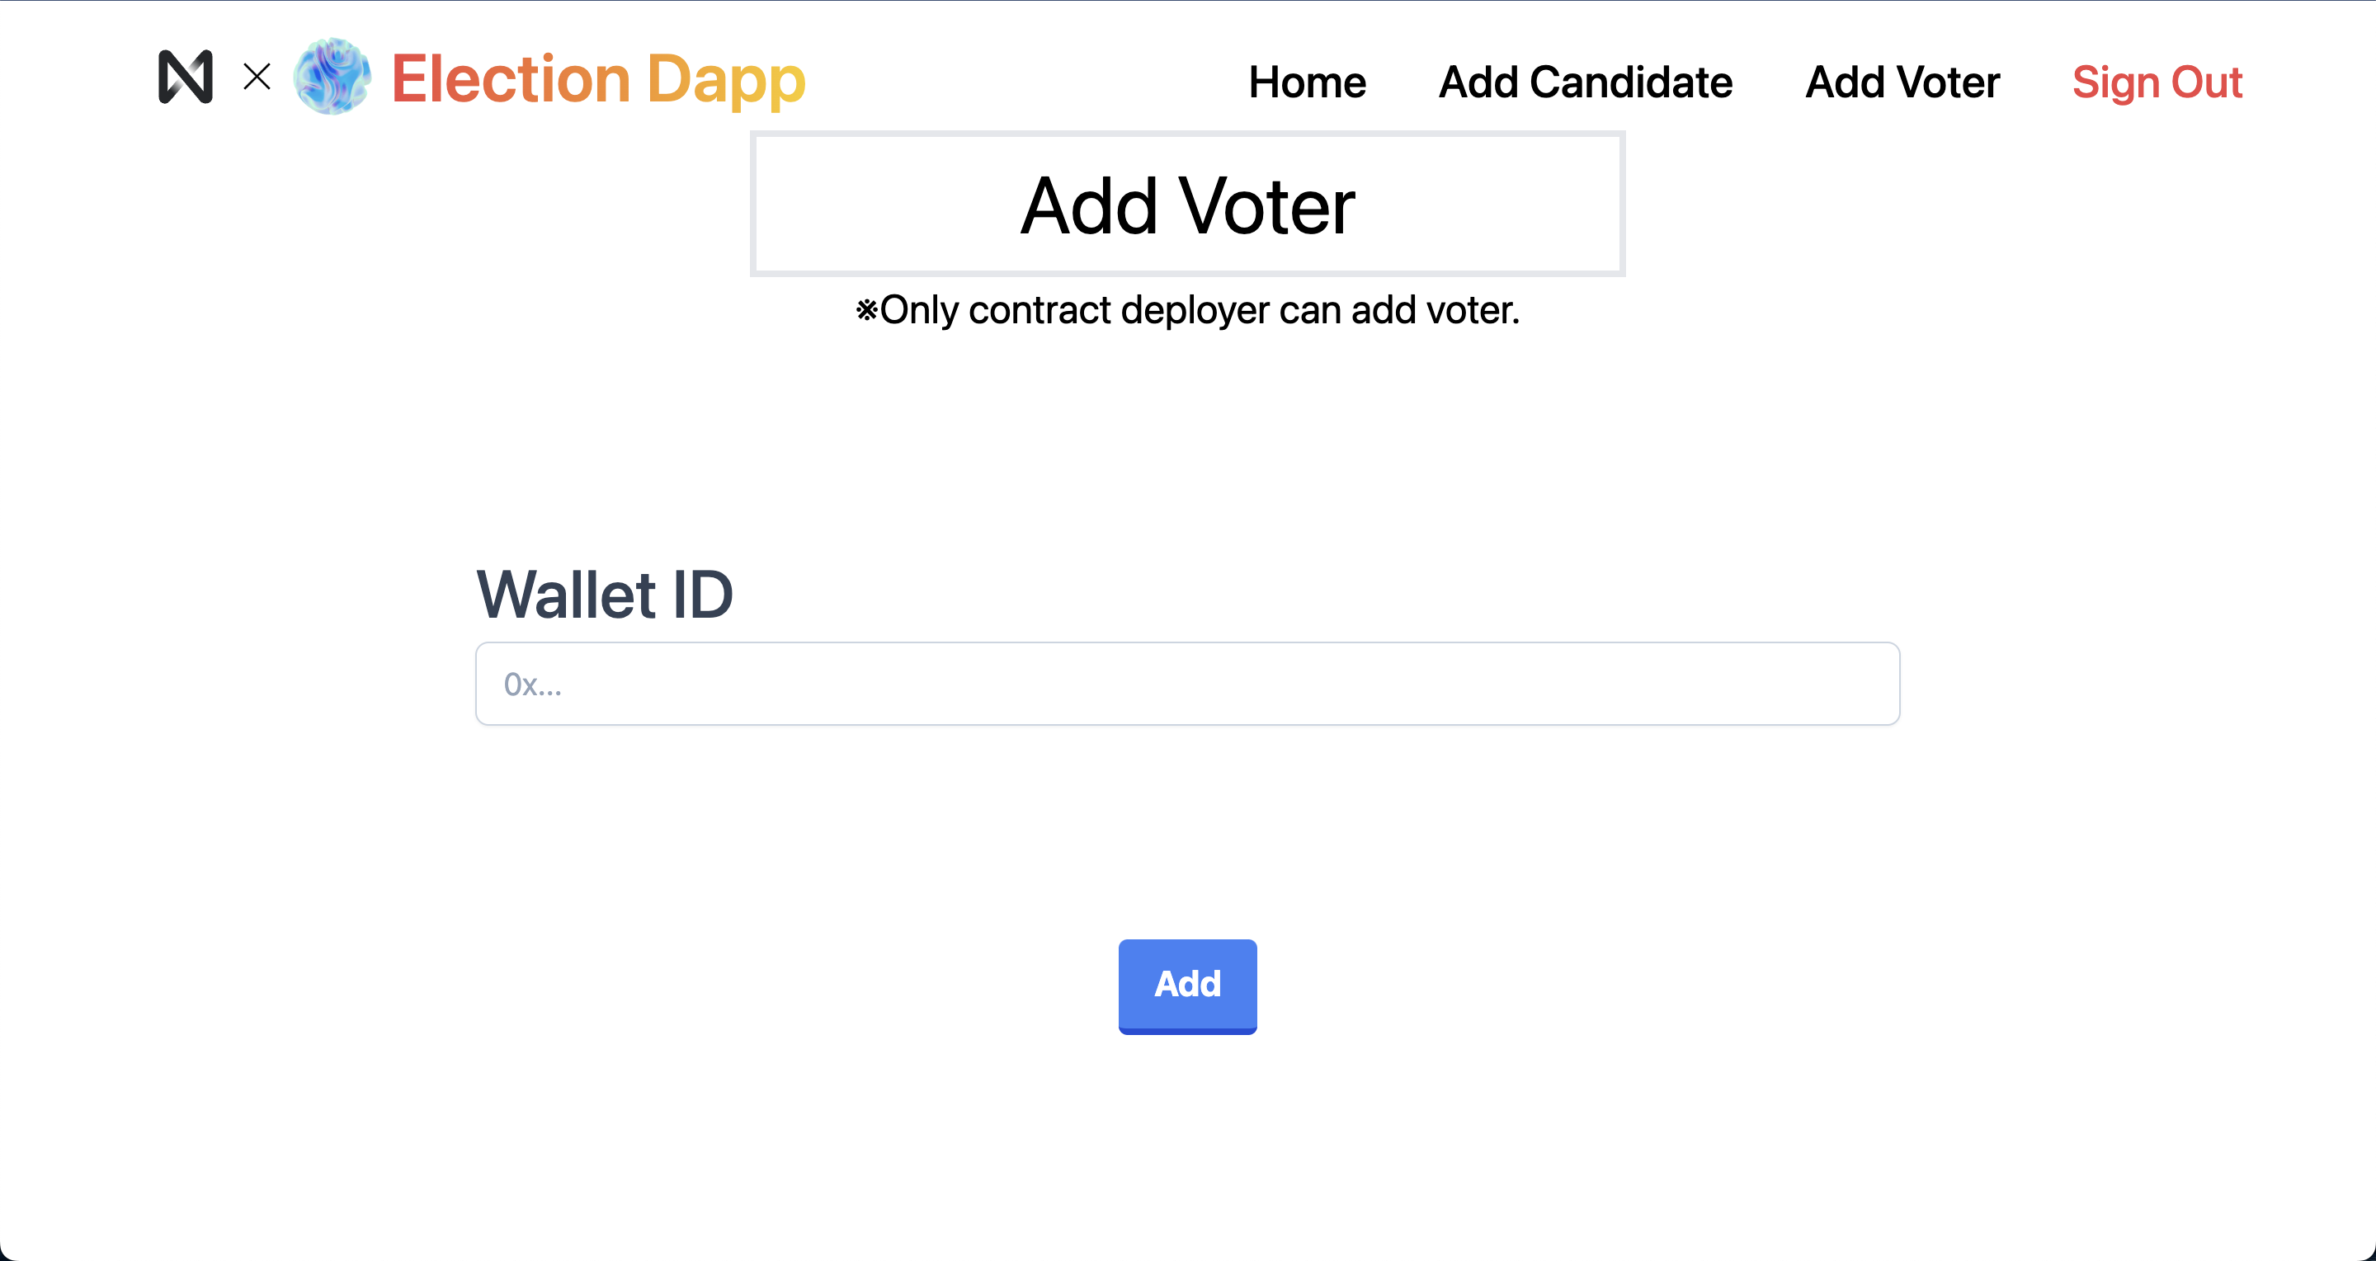The height and width of the screenshot is (1261, 2376).
Task: Click right end of Wallet ID field
Action: click(x=1863, y=684)
